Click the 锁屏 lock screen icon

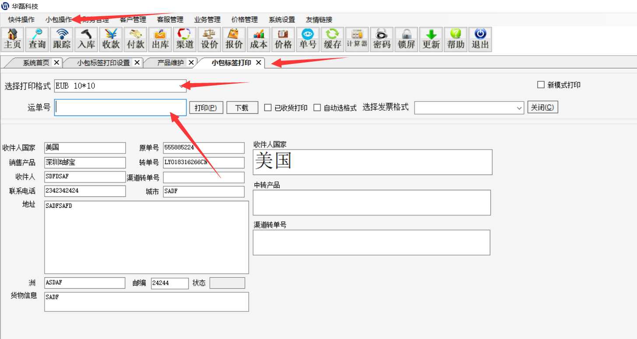[406, 39]
